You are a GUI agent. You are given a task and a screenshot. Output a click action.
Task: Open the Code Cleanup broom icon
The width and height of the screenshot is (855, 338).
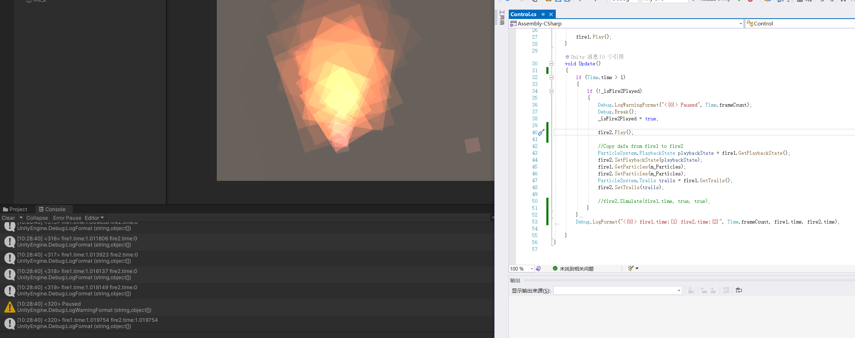631,268
